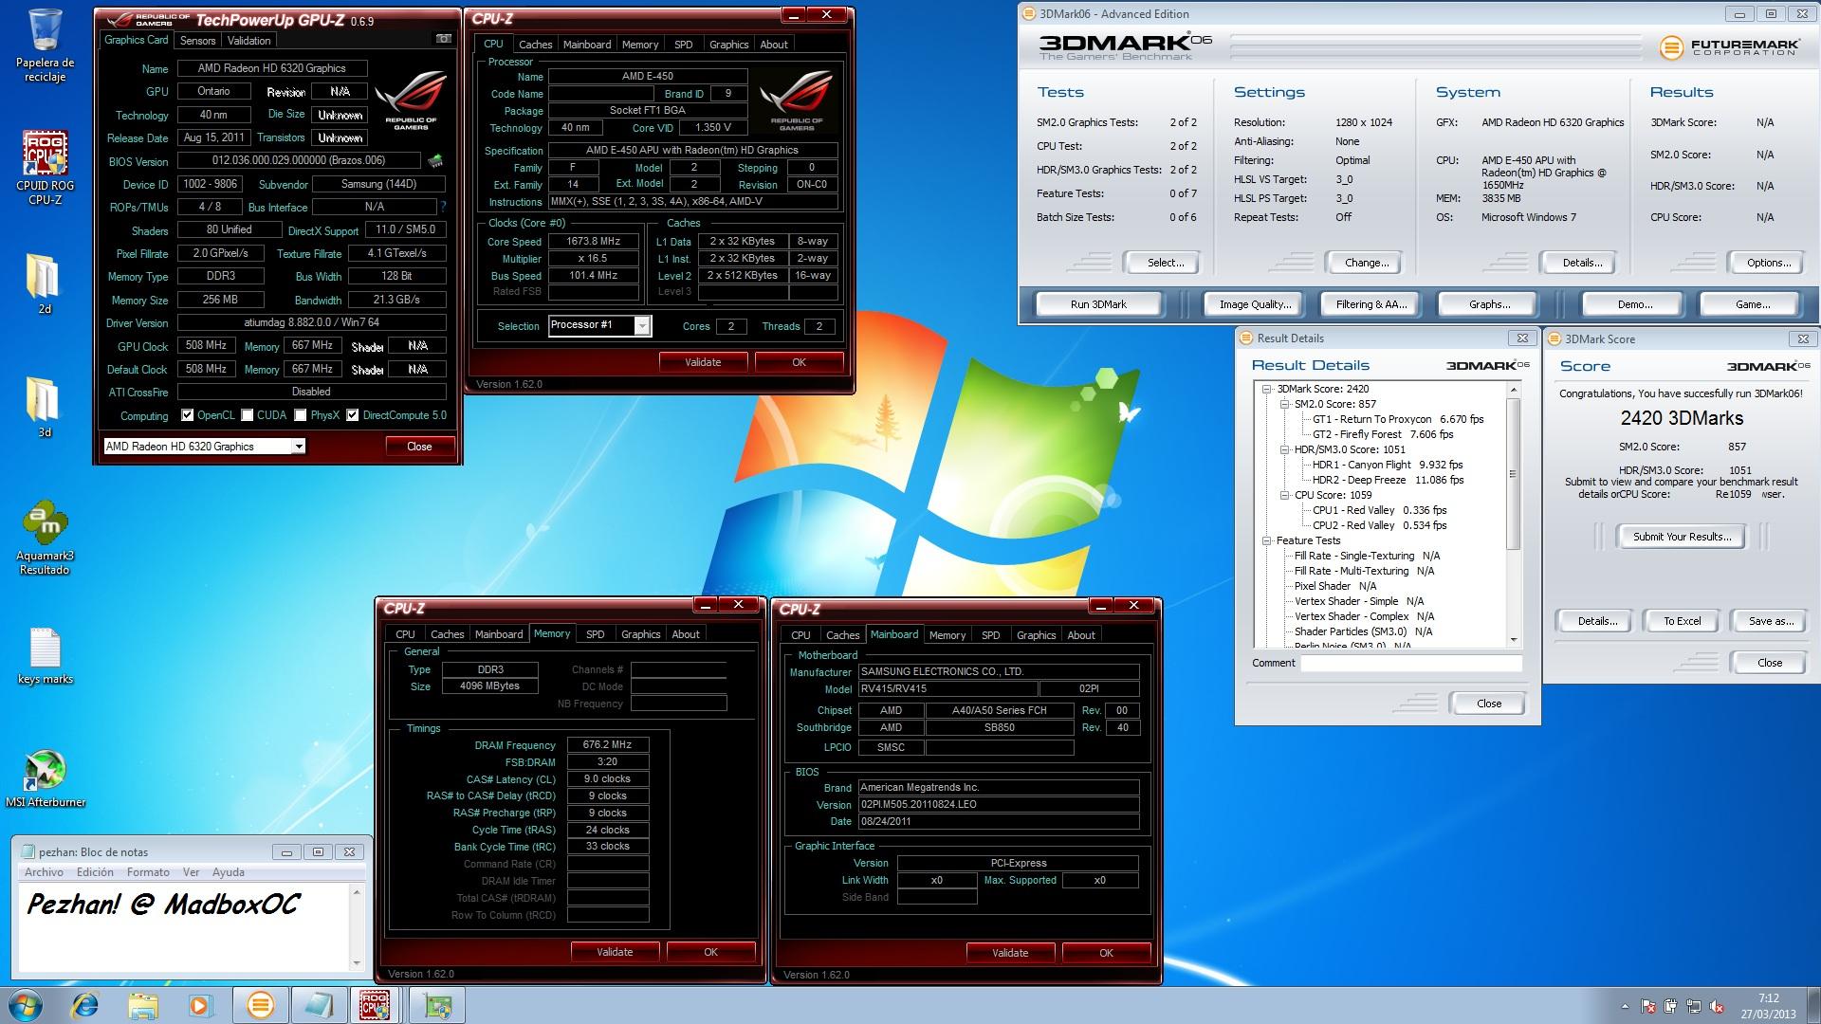Open Formato menu in Notepad
Viewport: 1821px width, 1024px height.
pos(148,872)
